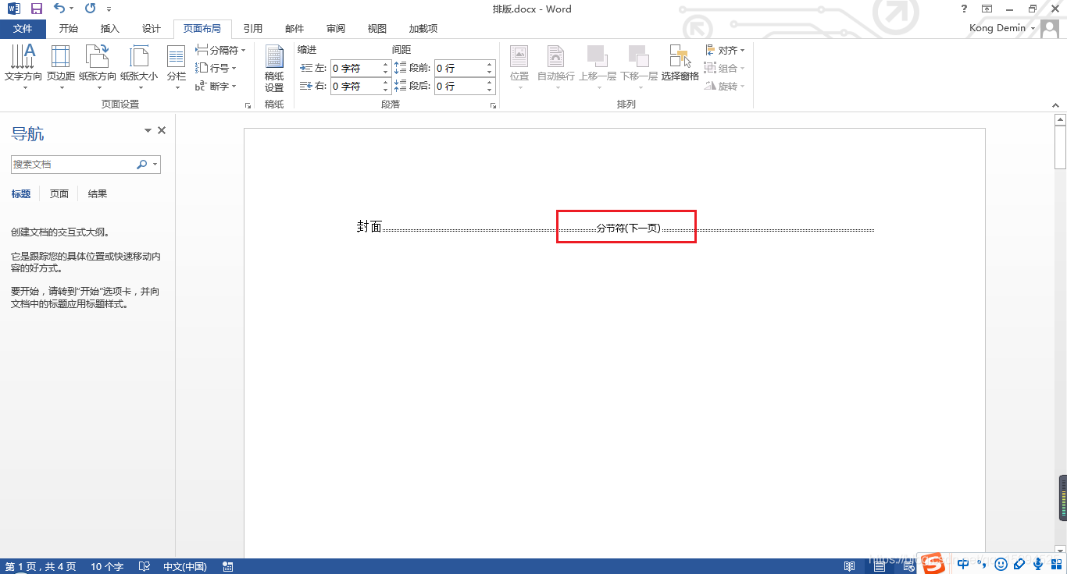Close the 导航 navigation pane
The image size is (1067, 574).
(x=162, y=130)
